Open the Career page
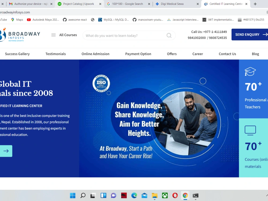This screenshot has height=201, width=268. [198, 54]
